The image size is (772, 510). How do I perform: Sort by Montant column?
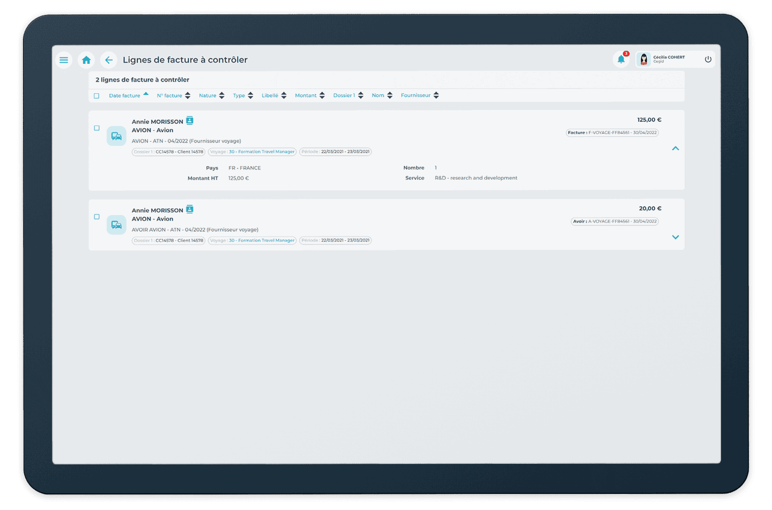(x=309, y=95)
